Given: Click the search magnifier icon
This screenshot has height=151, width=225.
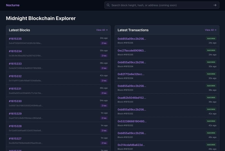Looking at the screenshot, I should 108,5.
